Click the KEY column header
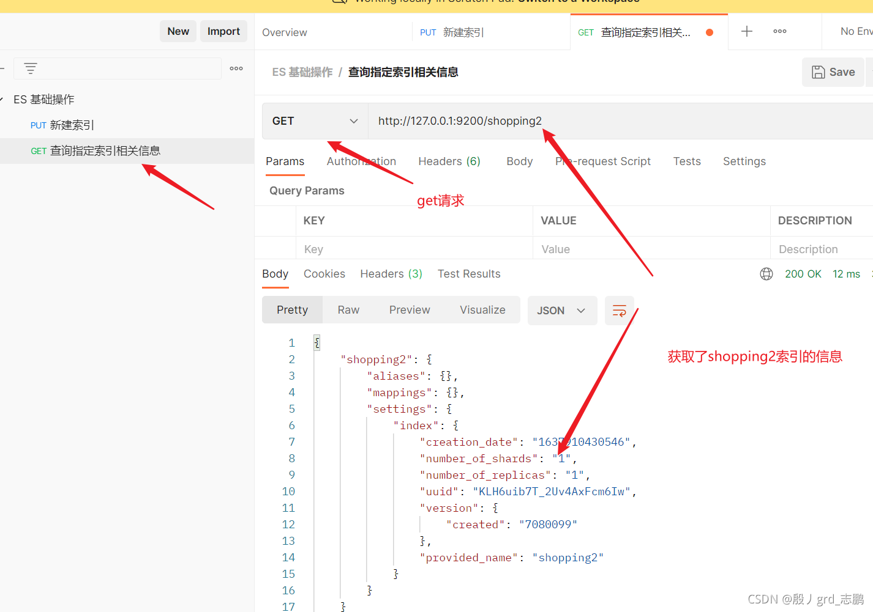873x612 pixels. 314,221
